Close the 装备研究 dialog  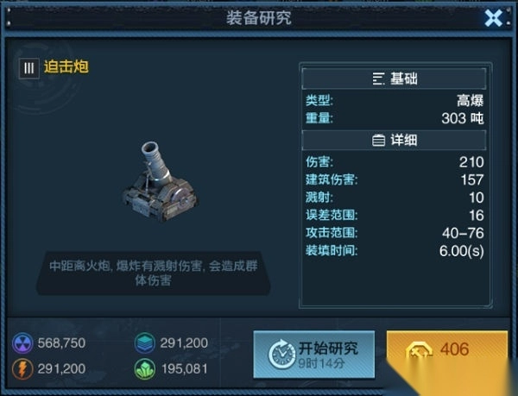[493, 18]
